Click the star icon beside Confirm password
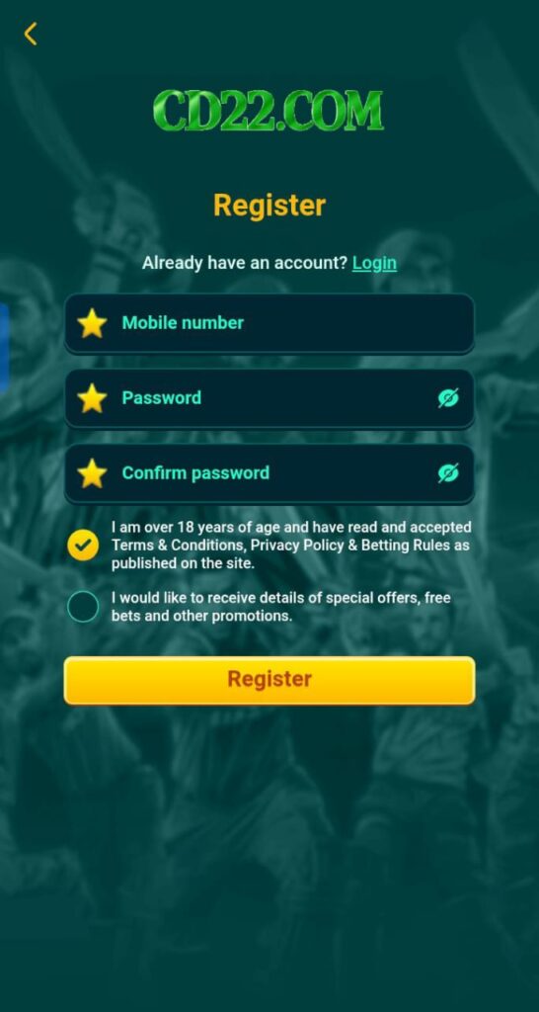Screen dimensions: 539x1012 click(92, 473)
